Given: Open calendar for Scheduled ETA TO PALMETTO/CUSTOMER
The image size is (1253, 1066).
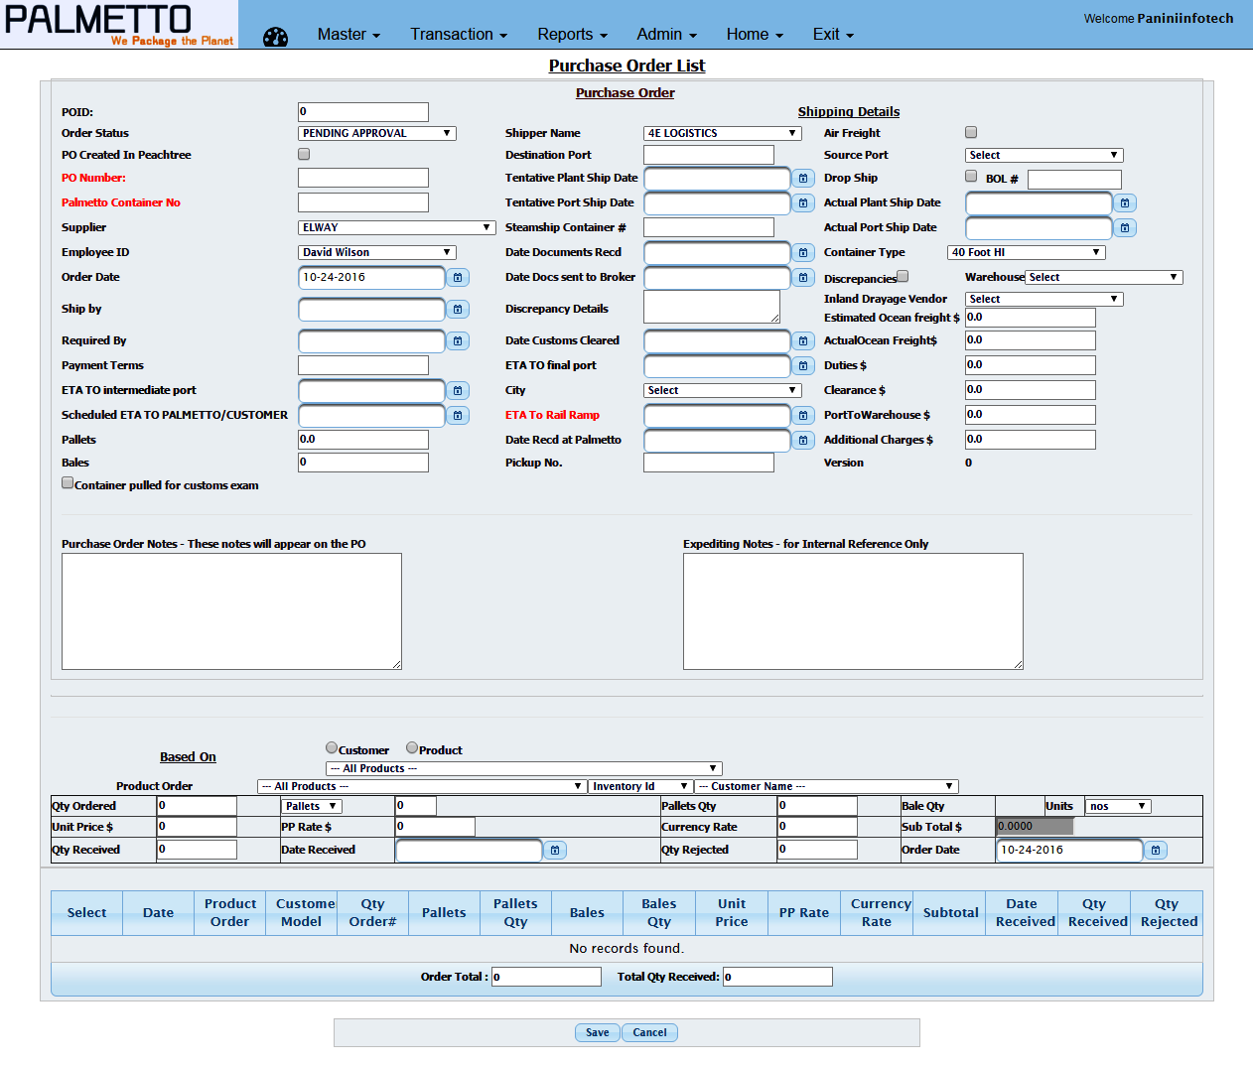Looking at the screenshot, I should pyautogui.click(x=458, y=416).
